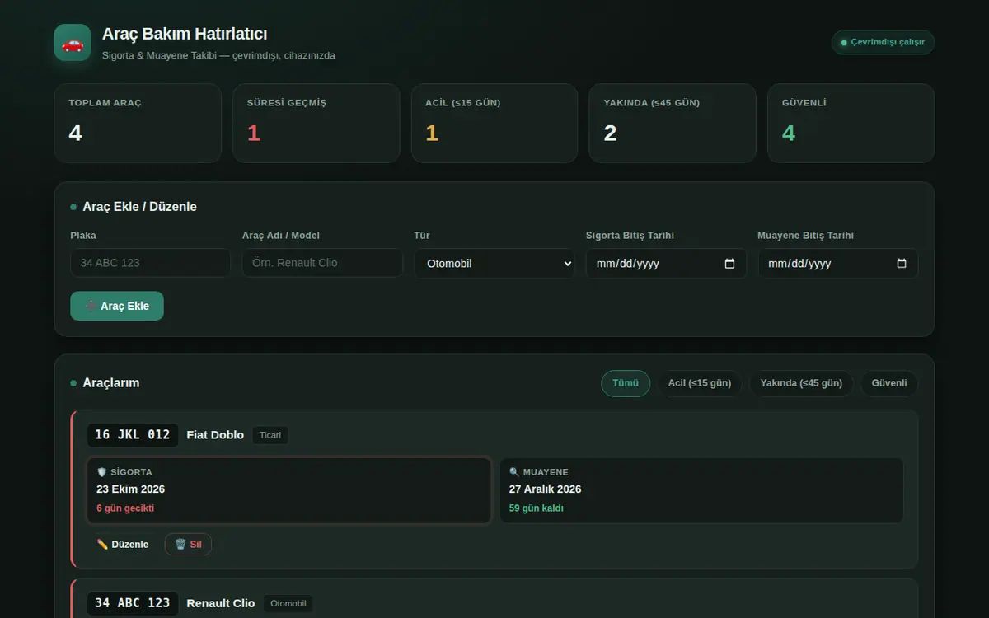Delete Fiat Doblo using the Sil button
The width and height of the screenshot is (989, 618).
(188, 545)
